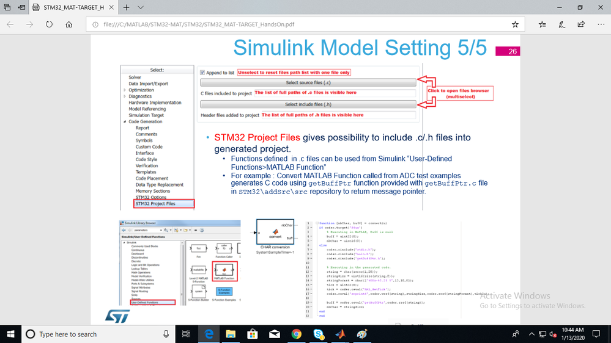Open the clock showing 10:44 AM
Image resolution: width=611 pixels, height=343 pixels.
point(573,334)
